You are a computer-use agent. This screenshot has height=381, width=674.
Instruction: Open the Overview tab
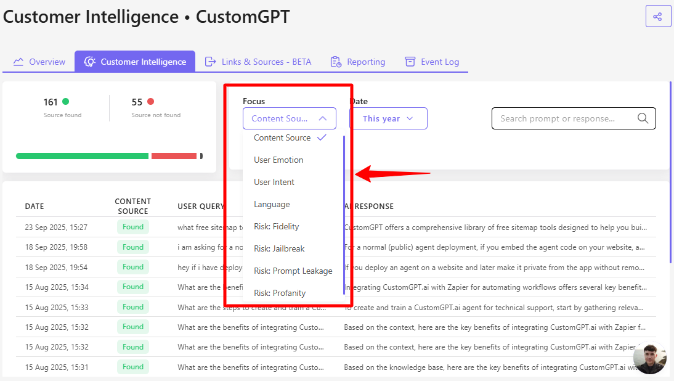coord(39,62)
